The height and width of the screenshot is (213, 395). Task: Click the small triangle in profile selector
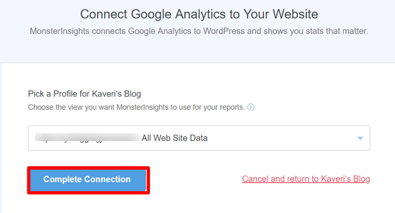click(x=360, y=138)
